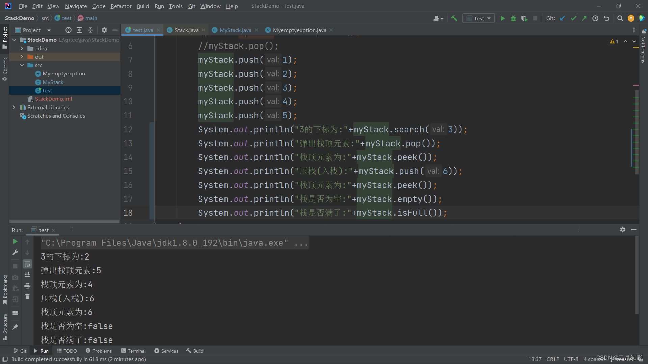Open user account dropdown in toolbar
648x364 pixels.
coord(438,18)
